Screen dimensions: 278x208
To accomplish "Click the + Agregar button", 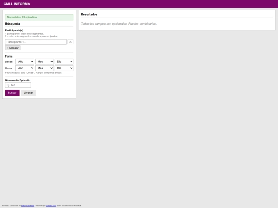I will (x=12, y=48).
